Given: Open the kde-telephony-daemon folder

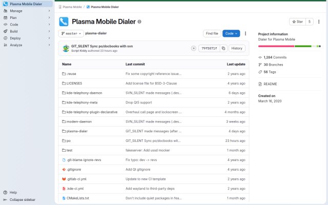Looking at the screenshot, I should click(x=84, y=93).
